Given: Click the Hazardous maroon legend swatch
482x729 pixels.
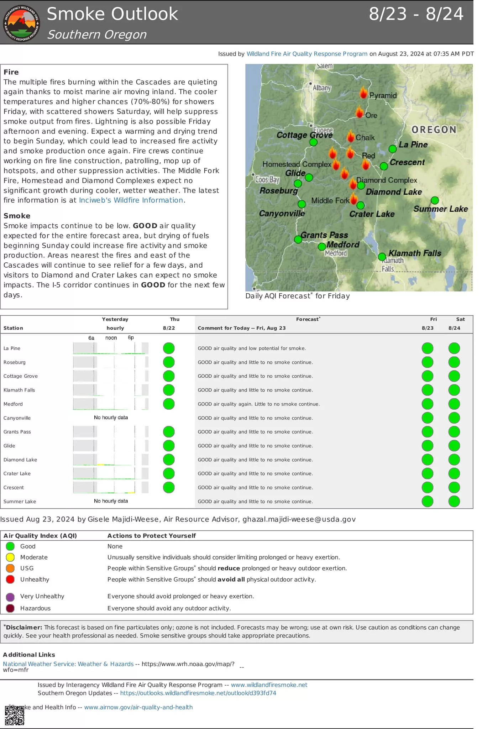Looking at the screenshot, I should 10,608.
